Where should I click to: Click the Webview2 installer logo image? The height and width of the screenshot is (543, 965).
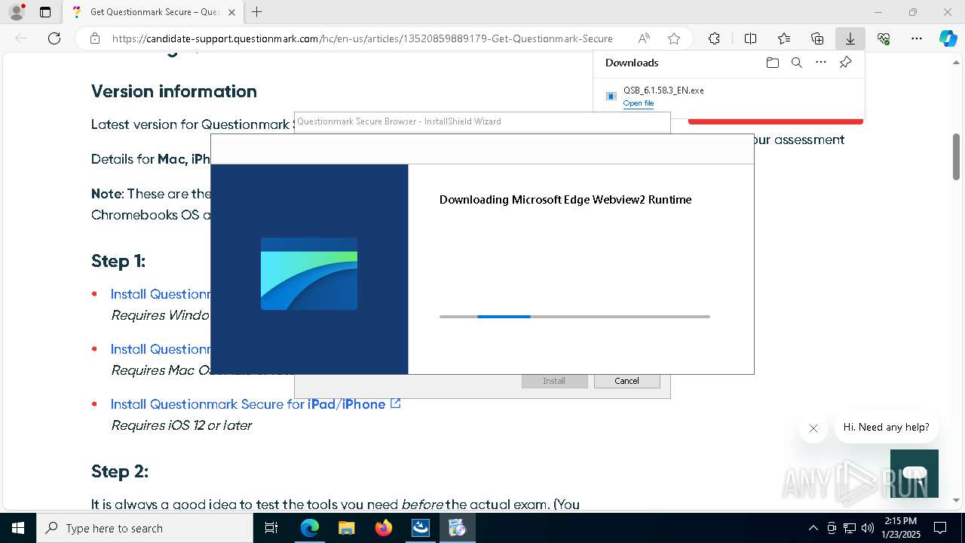(x=309, y=274)
